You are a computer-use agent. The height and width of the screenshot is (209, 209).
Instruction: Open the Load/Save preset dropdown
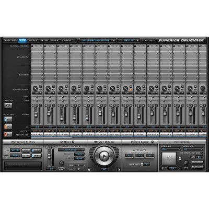pos(129,40)
